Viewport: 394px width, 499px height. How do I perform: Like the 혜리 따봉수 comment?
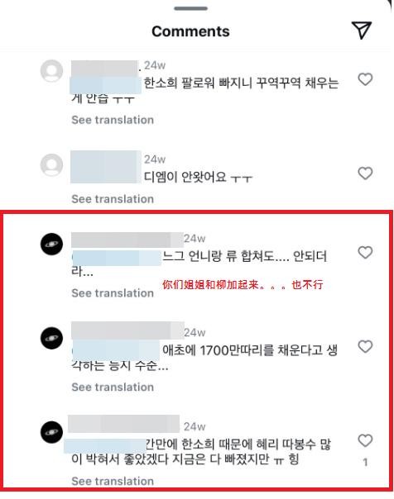coord(365,440)
